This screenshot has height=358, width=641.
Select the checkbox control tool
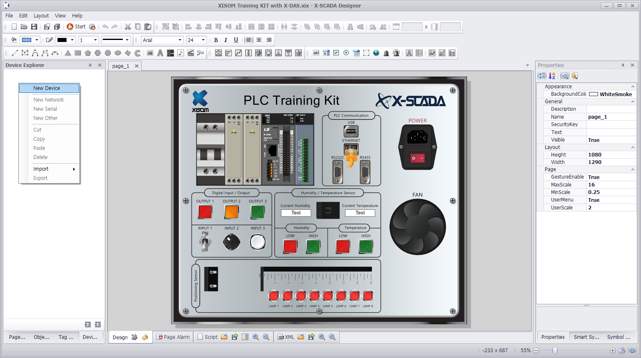[x=336, y=53]
